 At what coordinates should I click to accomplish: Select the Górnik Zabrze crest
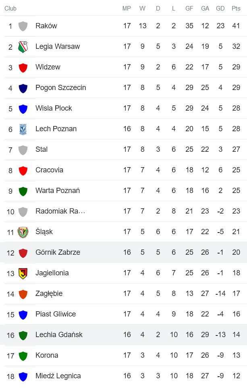tap(23, 252)
